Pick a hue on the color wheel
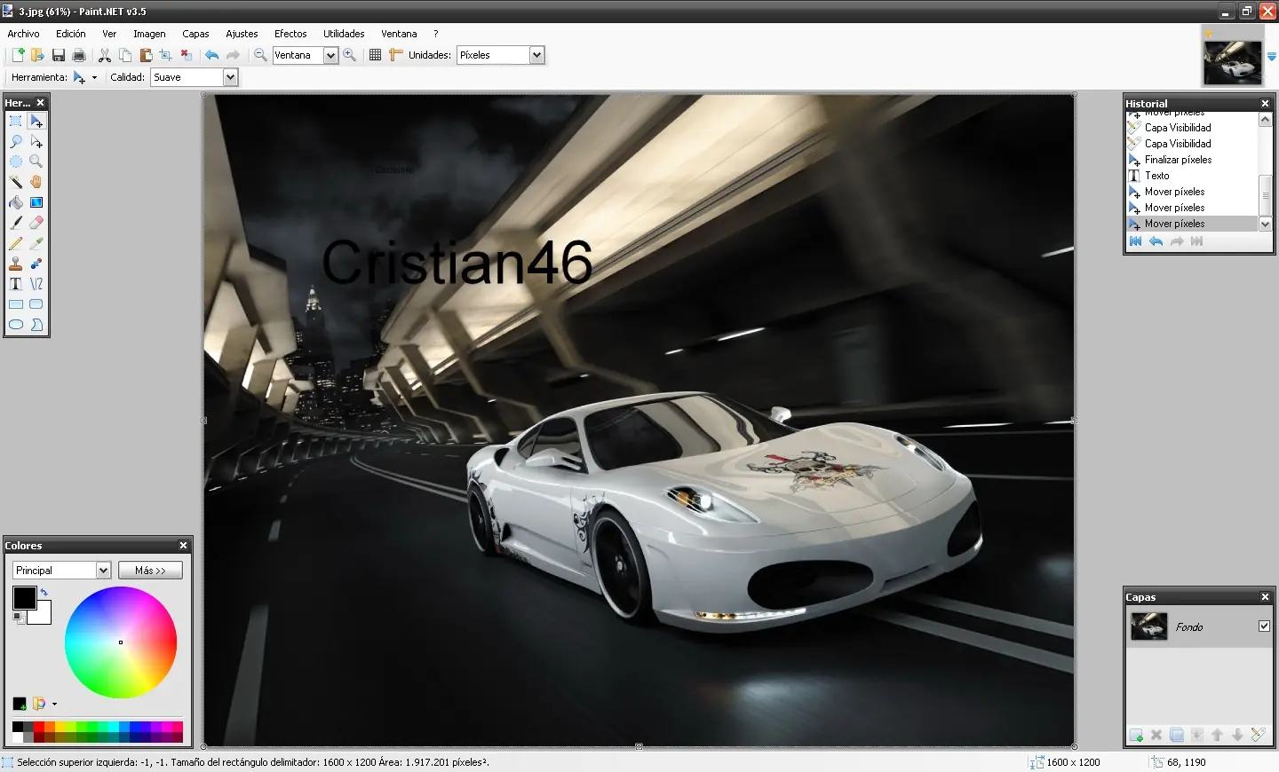 [121, 642]
